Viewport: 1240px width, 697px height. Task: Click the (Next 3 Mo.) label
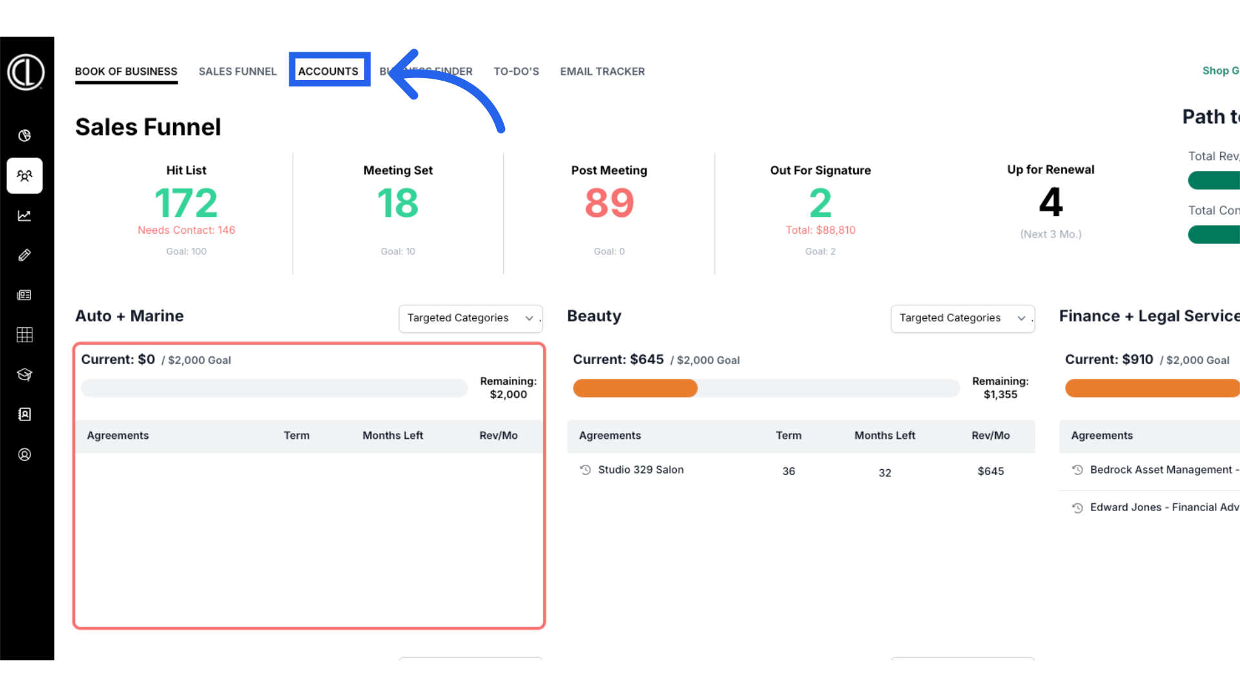(1051, 234)
